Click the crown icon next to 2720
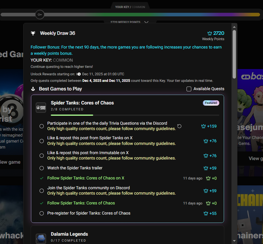 coord(210,33)
